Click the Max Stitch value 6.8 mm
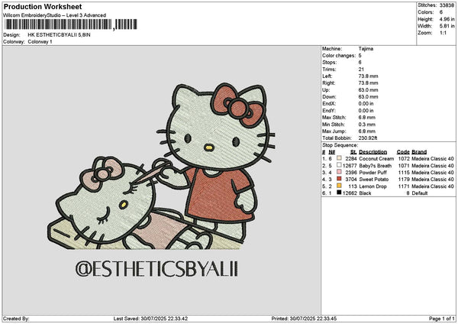The height and width of the screenshot is (324, 458). pos(367,118)
